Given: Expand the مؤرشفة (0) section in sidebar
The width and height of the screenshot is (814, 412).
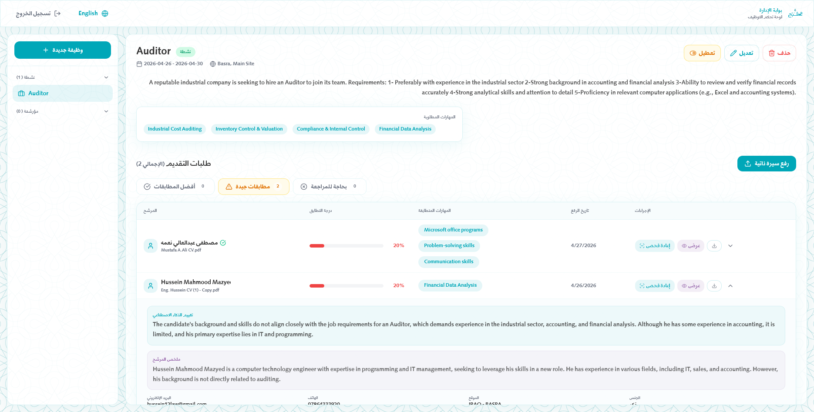Looking at the screenshot, I should [106, 111].
